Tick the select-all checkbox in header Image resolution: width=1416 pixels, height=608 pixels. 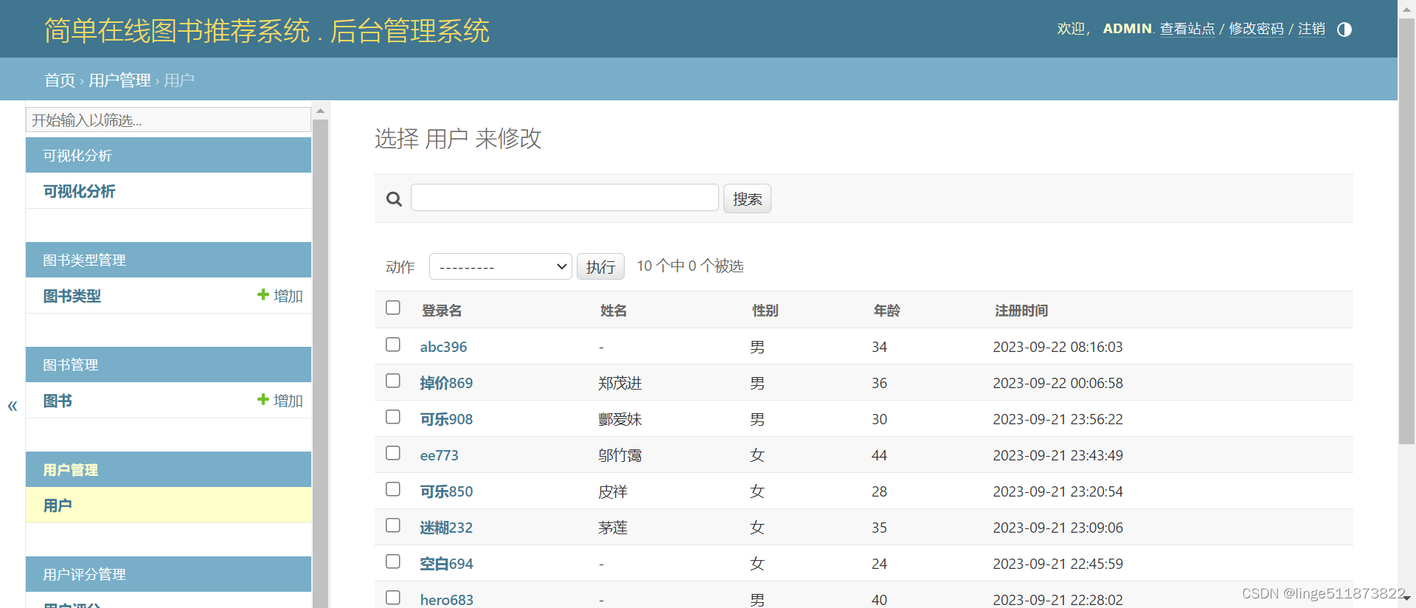[x=393, y=308]
